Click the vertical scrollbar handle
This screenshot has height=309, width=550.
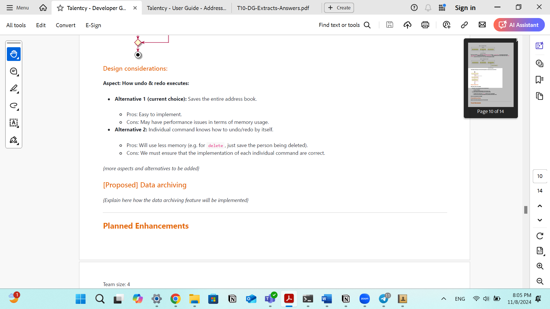tap(526, 210)
